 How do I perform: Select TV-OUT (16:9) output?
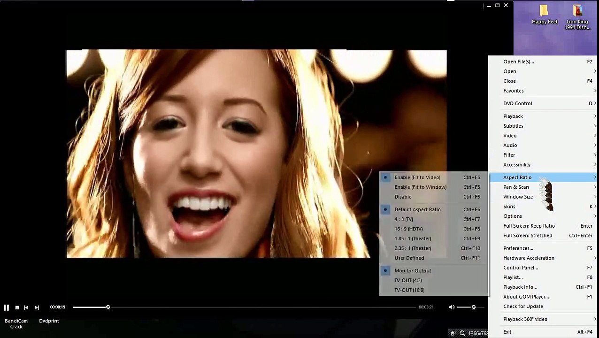pos(434,290)
